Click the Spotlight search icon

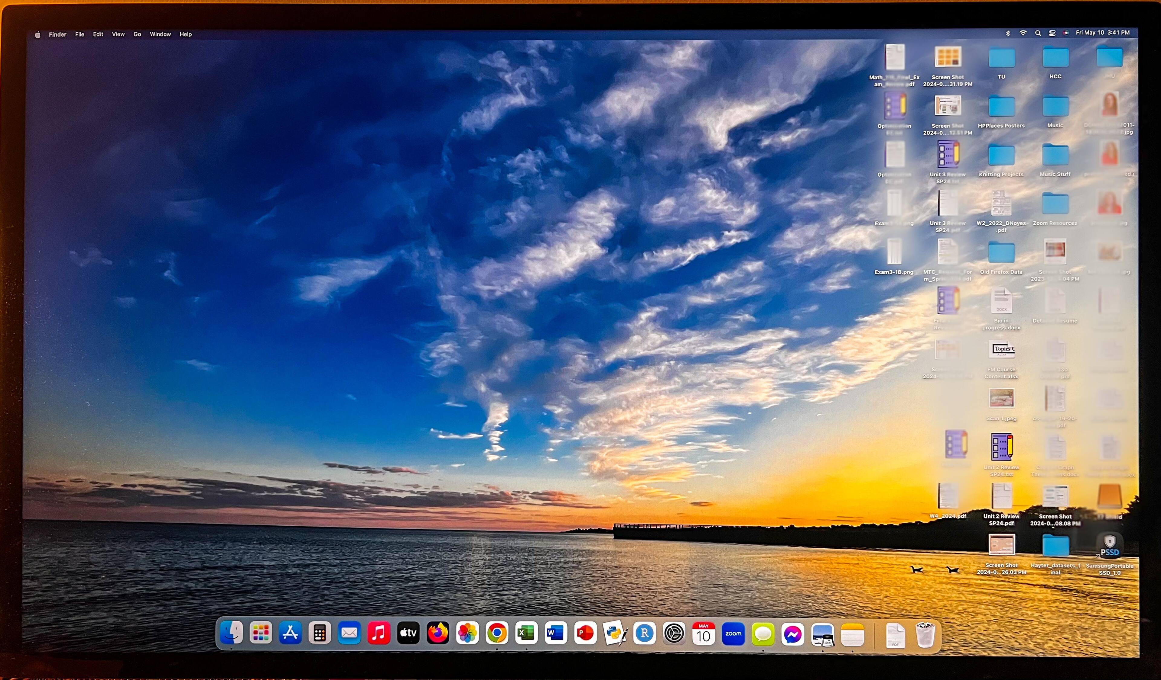[x=1038, y=33]
